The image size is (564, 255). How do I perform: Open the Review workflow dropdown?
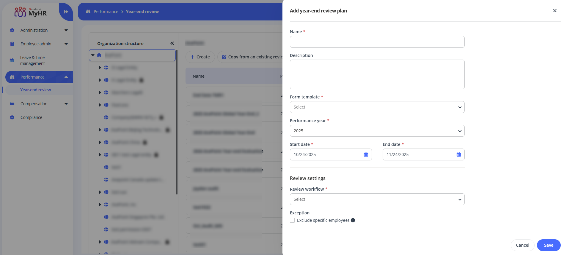(x=377, y=199)
